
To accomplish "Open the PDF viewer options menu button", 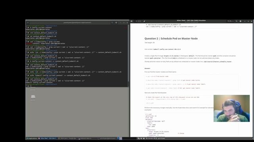I will click(x=241, y=21).
